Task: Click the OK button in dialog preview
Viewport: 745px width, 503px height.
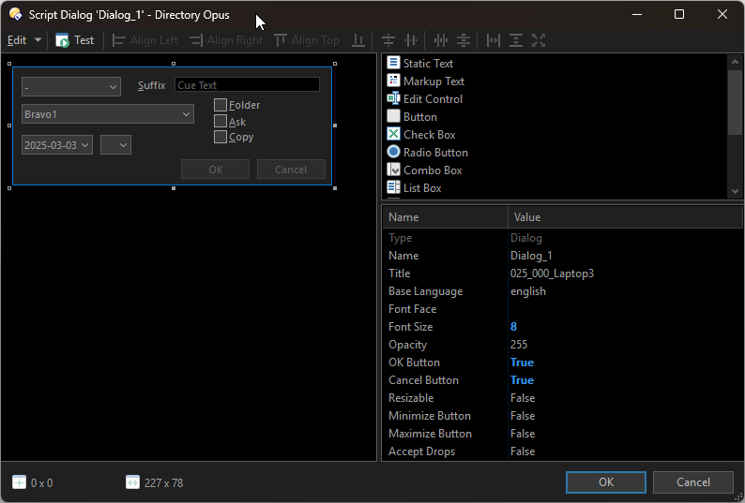Action: coord(215,170)
